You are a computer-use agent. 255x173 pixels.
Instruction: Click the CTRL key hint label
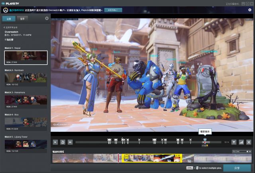pyautogui.click(x=190, y=168)
